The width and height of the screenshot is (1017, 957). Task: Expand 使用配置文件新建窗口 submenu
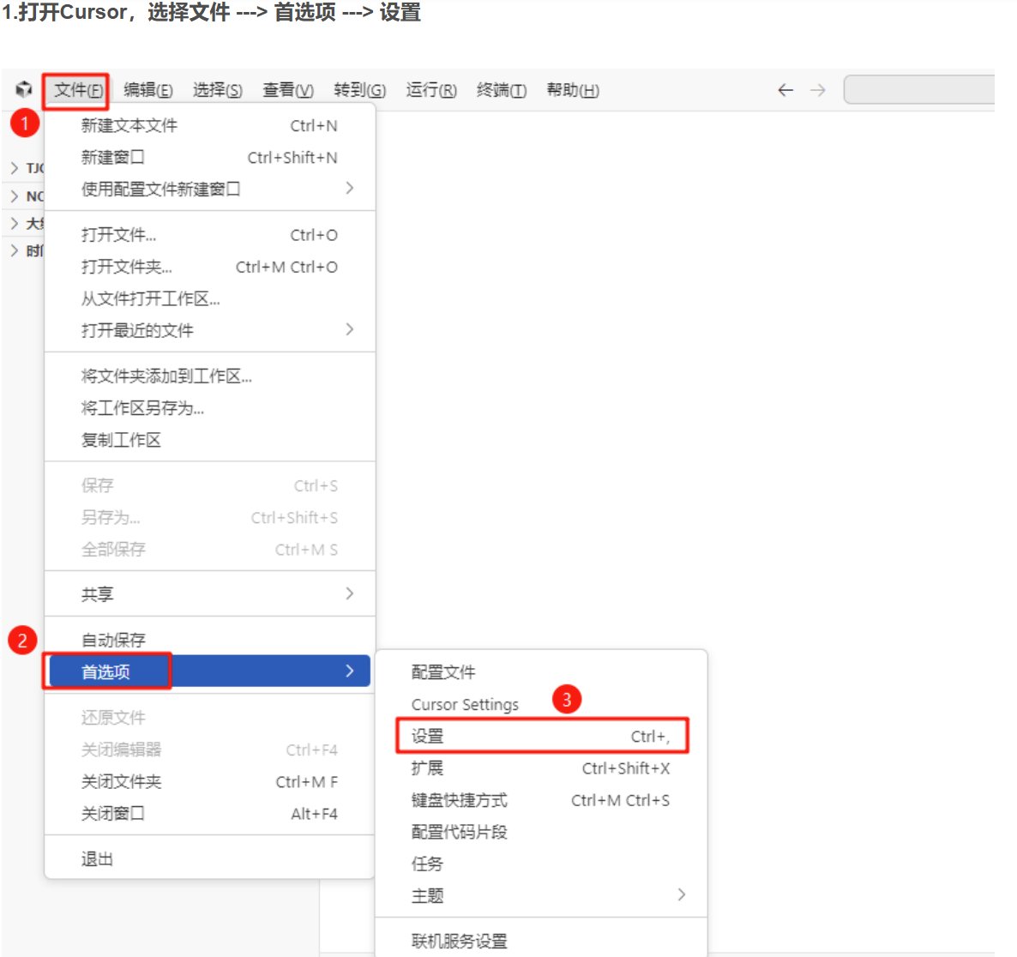[x=209, y=189]
